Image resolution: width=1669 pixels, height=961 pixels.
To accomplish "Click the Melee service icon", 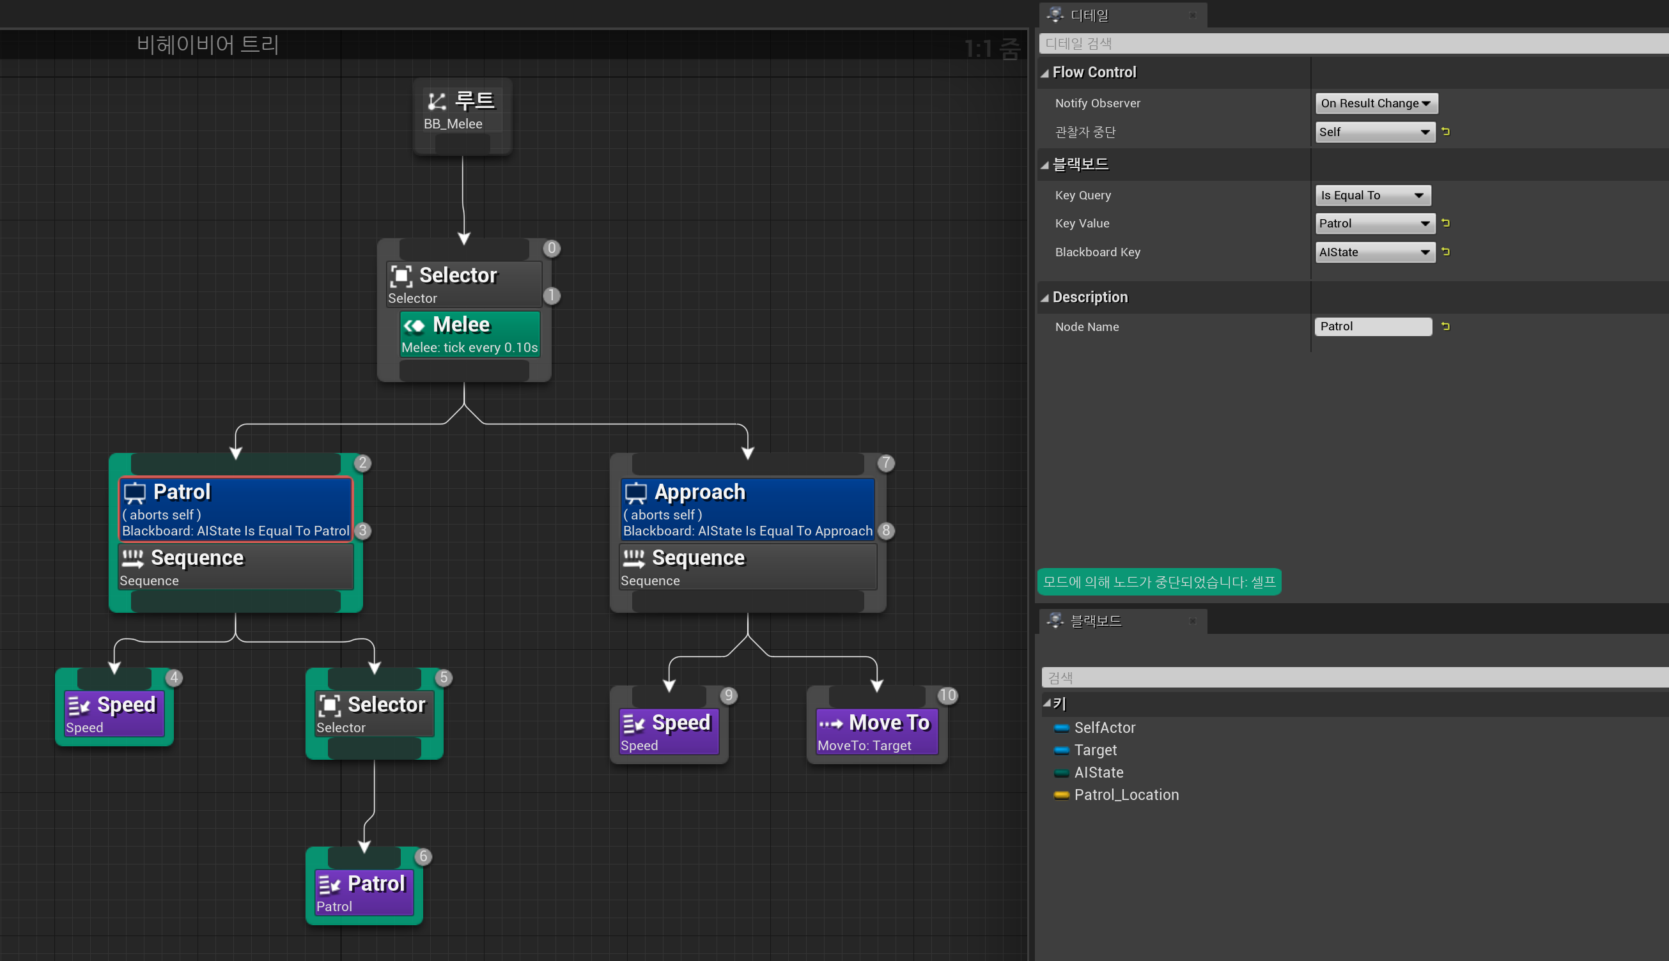I will pos(415,325).
